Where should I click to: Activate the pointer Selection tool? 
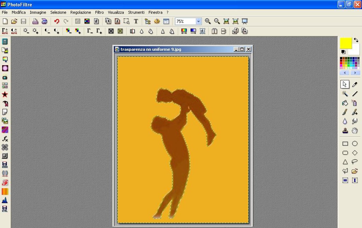click(x=345, y=84)
